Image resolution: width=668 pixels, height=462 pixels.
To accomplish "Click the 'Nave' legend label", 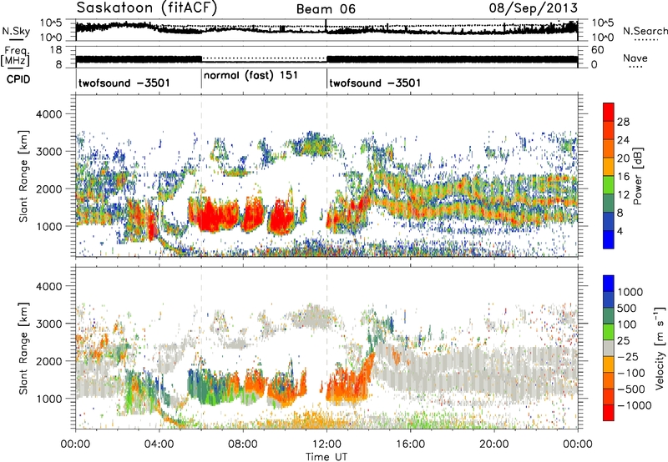I will coord(635,58).
